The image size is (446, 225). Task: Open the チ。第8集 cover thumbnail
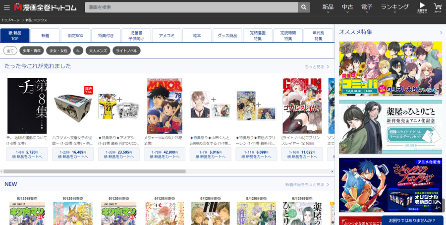(27, 106)
